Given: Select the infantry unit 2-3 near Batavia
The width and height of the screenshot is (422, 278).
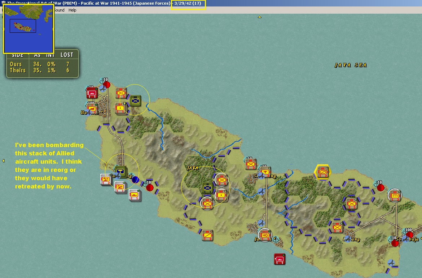Looking at the screenshot, I should (x=121, y=93).
